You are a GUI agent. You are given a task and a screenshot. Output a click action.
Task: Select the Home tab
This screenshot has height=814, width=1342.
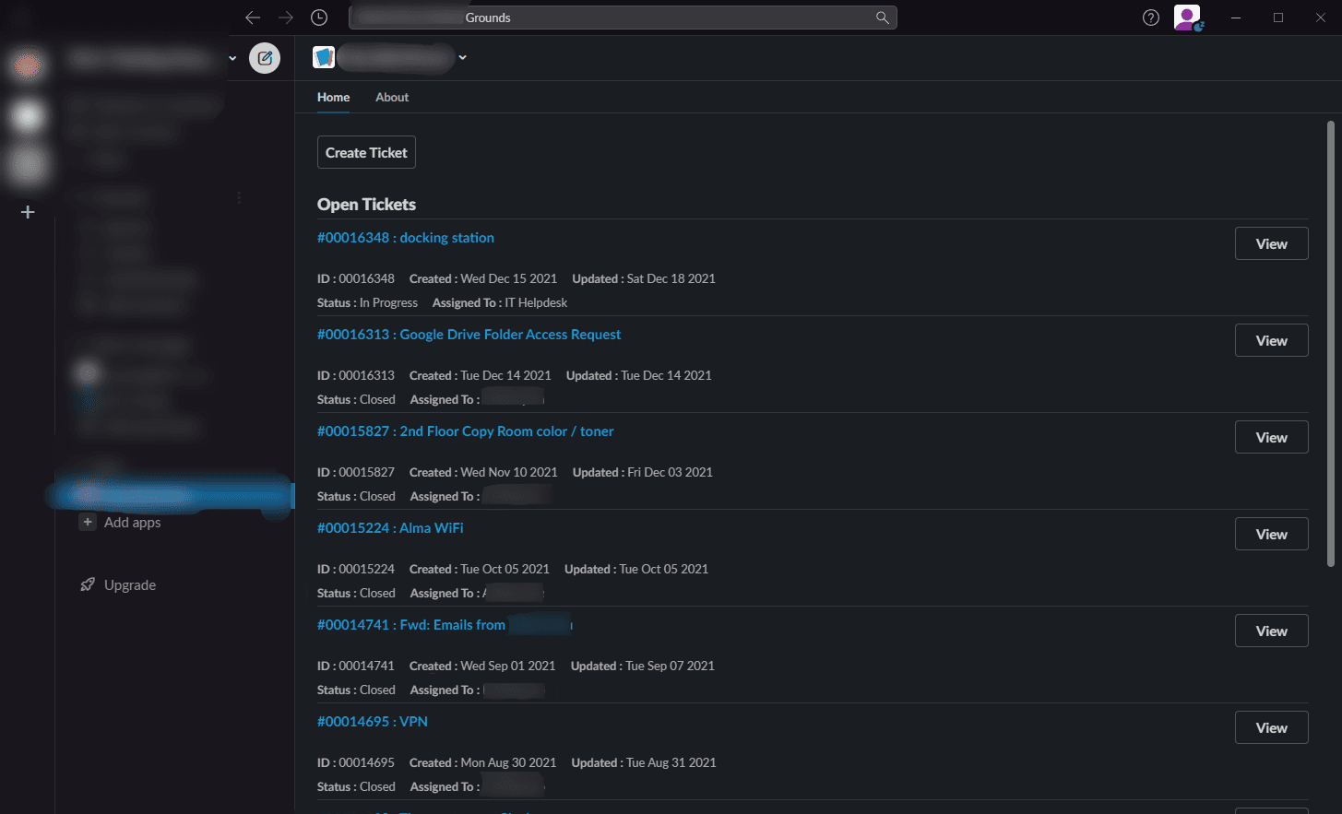[333, 97]
